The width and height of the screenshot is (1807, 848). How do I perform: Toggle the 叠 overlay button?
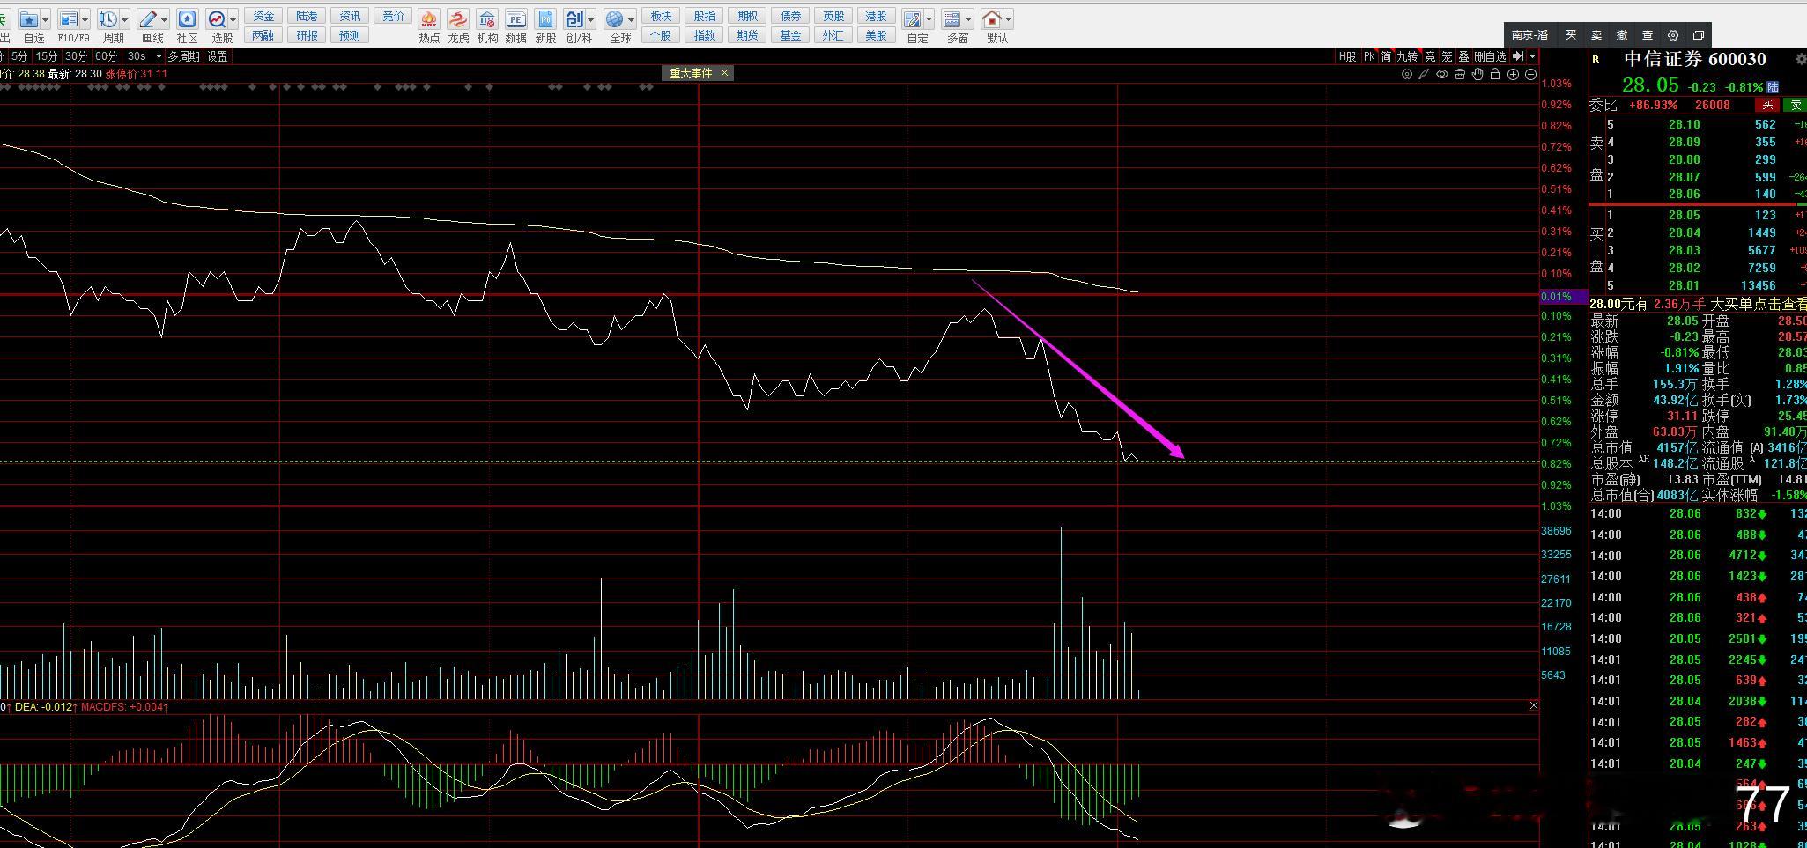click(1463, 56)
